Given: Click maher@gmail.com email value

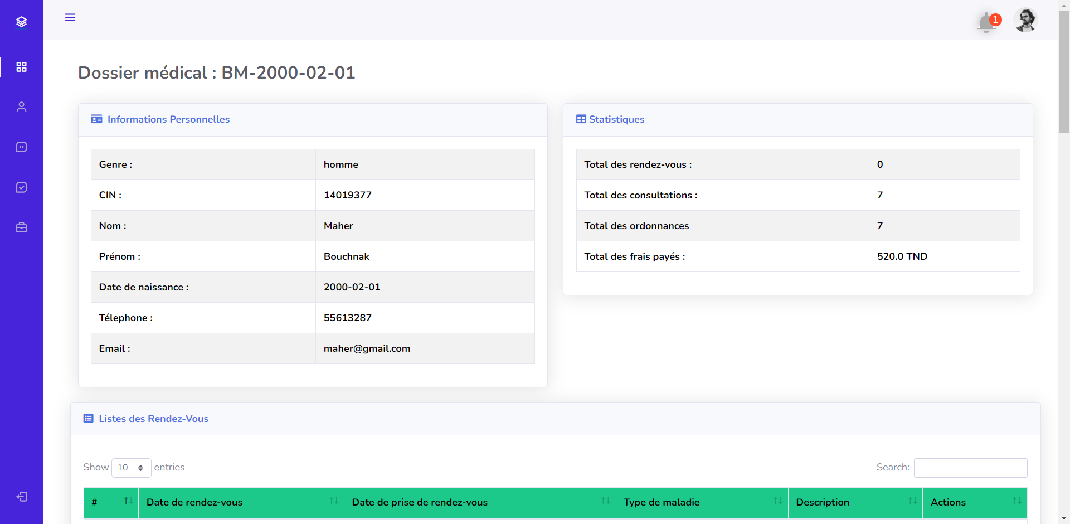Looking at the screenshot, I should [x=367, y=348].
